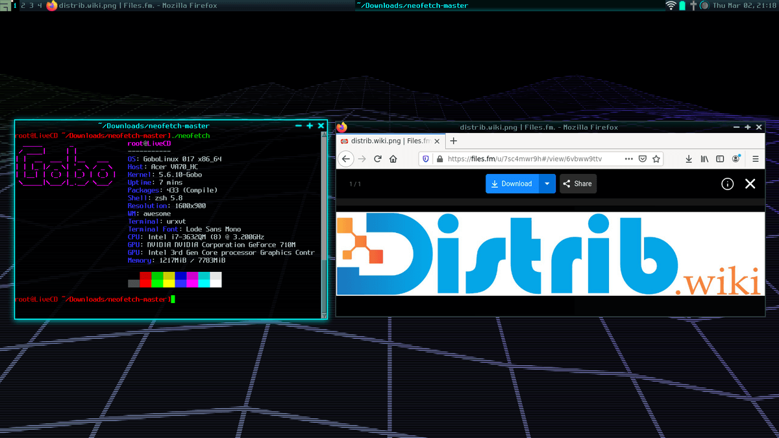The width and height of the screenshot is (779, 438).
Task: Click the 'WM: awesome' line
Action: click(x=149, y=213)
